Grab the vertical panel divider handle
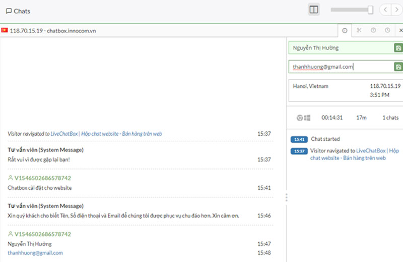The height and width of the screenshot is (262, 403). point(286,197)
